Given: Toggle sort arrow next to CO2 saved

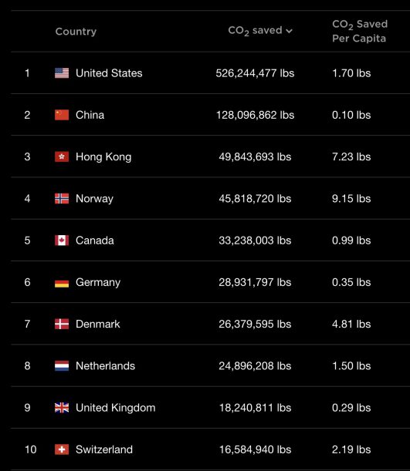Looking at the screenshot, I should (289, 31).
